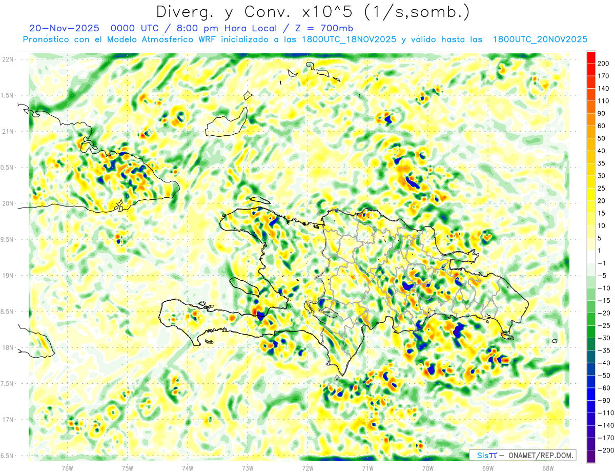Click the positive '15' colorbar label
Screen dimensions: 615x475
602,213
